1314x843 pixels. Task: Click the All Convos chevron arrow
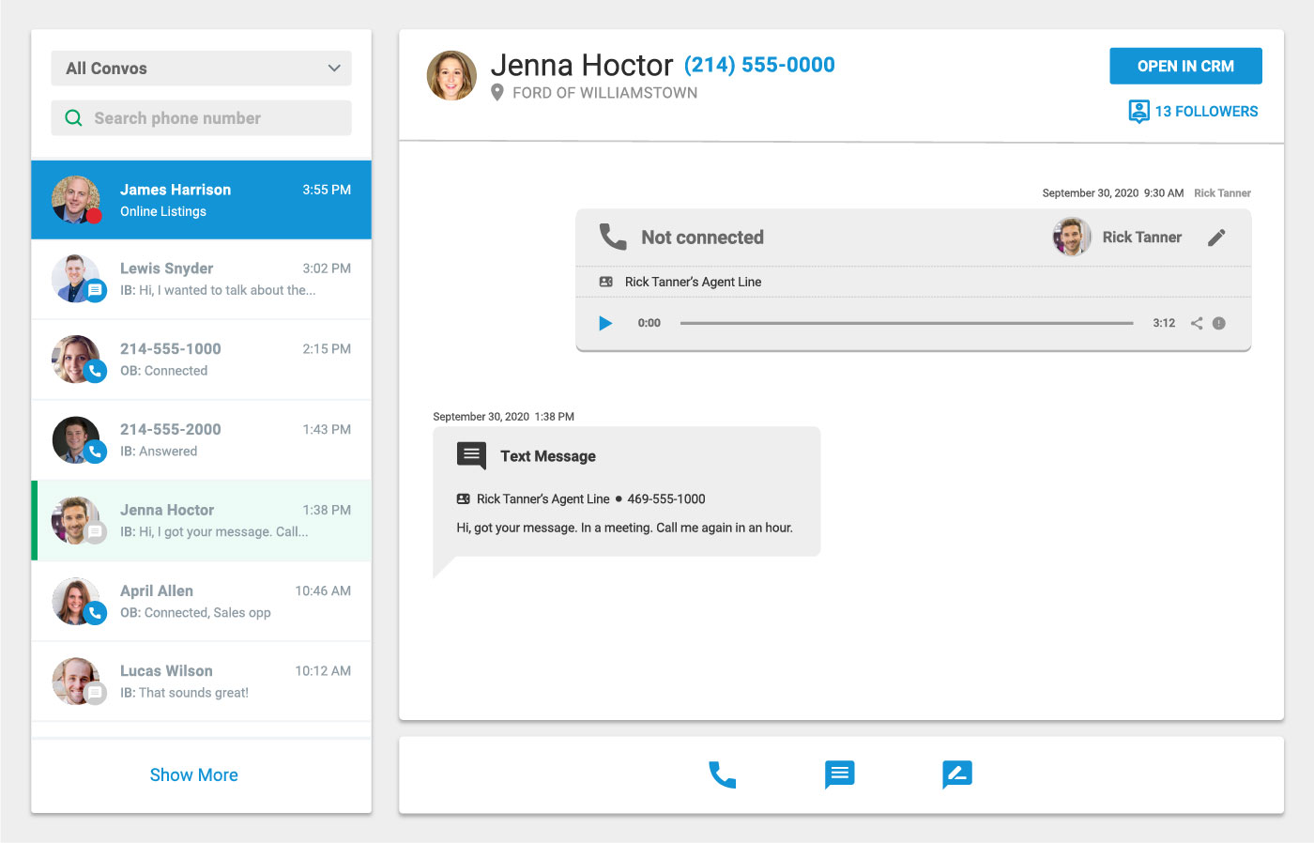(334, 69)
